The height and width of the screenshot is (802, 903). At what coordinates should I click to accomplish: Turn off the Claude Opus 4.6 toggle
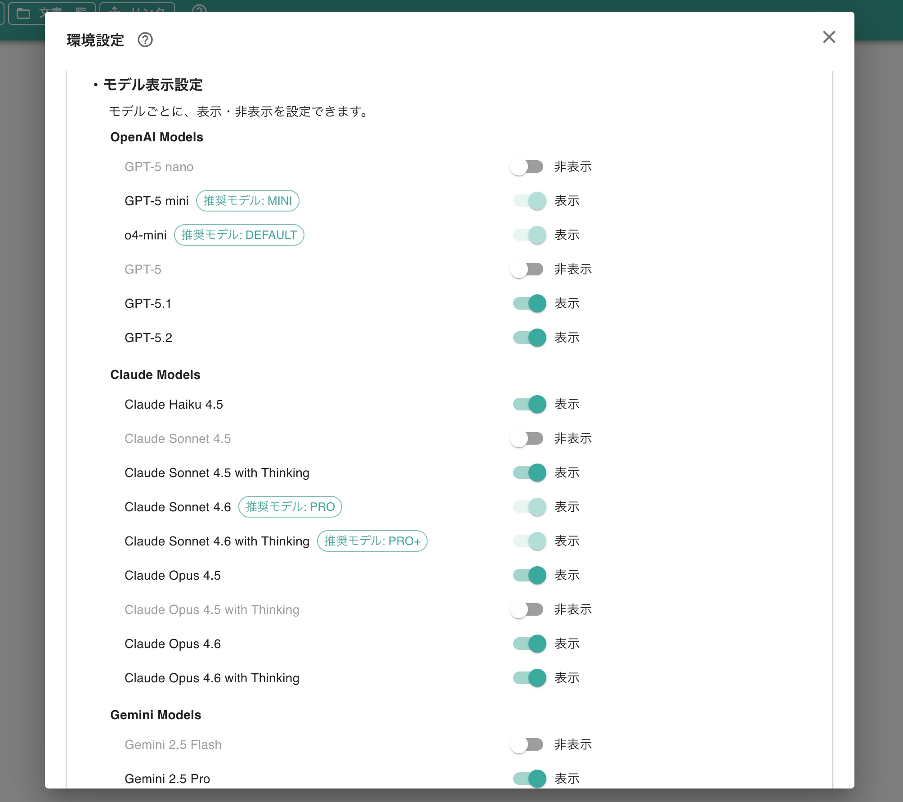tap(530, 644)
